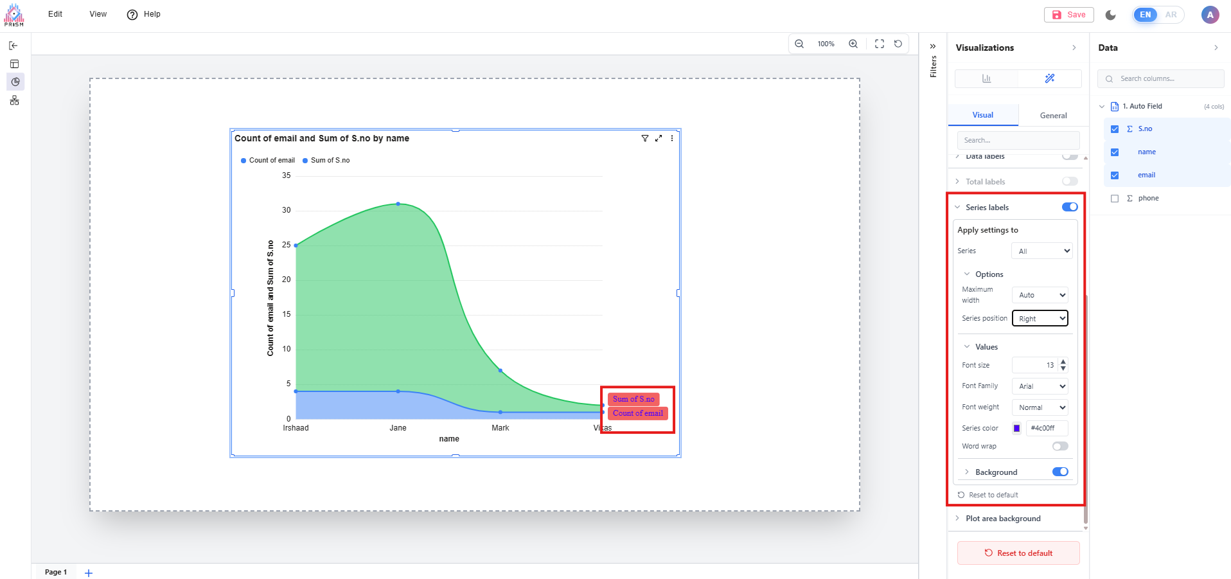Open the Font Family dropdown
This screenshot has height=579, width=1231.
click(x=1040, y=386)
